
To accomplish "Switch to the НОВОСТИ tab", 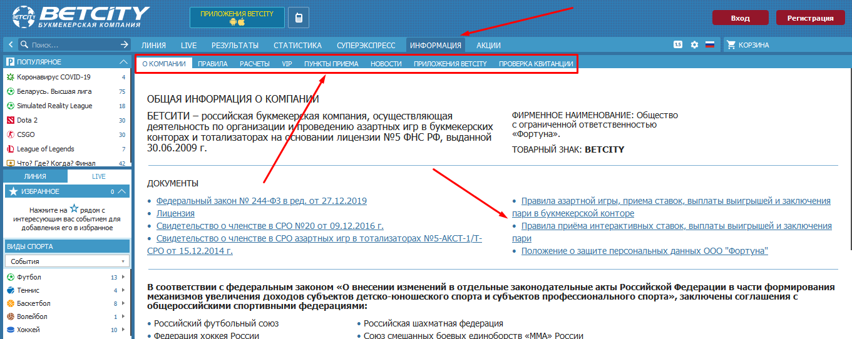I will point(386,64).
